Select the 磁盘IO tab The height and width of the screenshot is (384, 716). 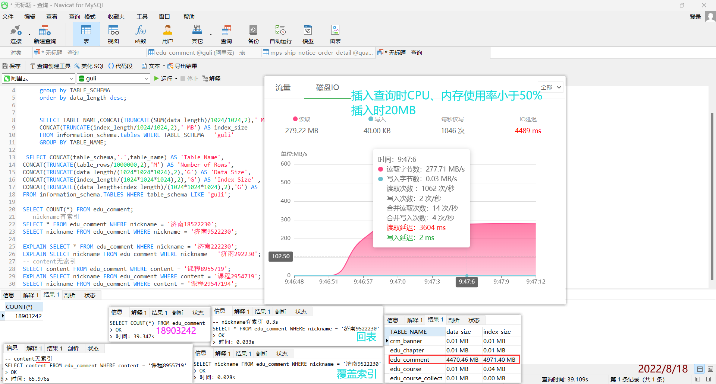327,87
